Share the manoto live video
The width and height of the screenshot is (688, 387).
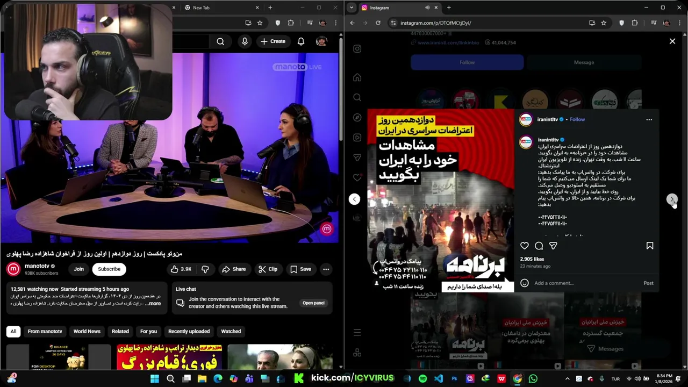click(x=234, y=269)
